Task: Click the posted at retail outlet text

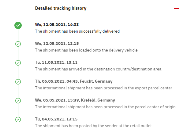Action: (93, 126)
